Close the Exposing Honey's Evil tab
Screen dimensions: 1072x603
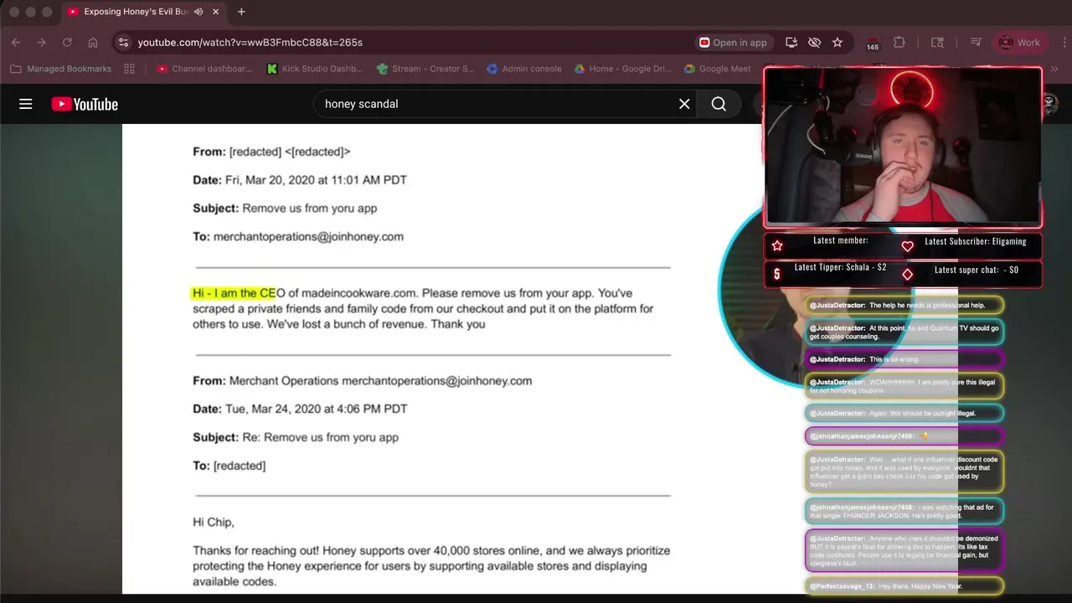(x=216, y=12)
